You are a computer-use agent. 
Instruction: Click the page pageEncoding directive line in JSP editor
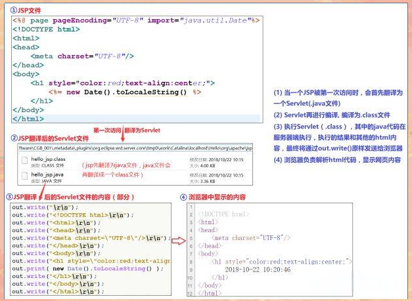coord(136,20)
